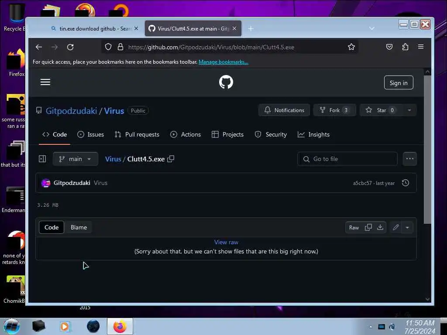This screenshot has height=335, width=447.
Task: Open the Firefox extensions puzzle icon
Action: (x=405, y=47)
